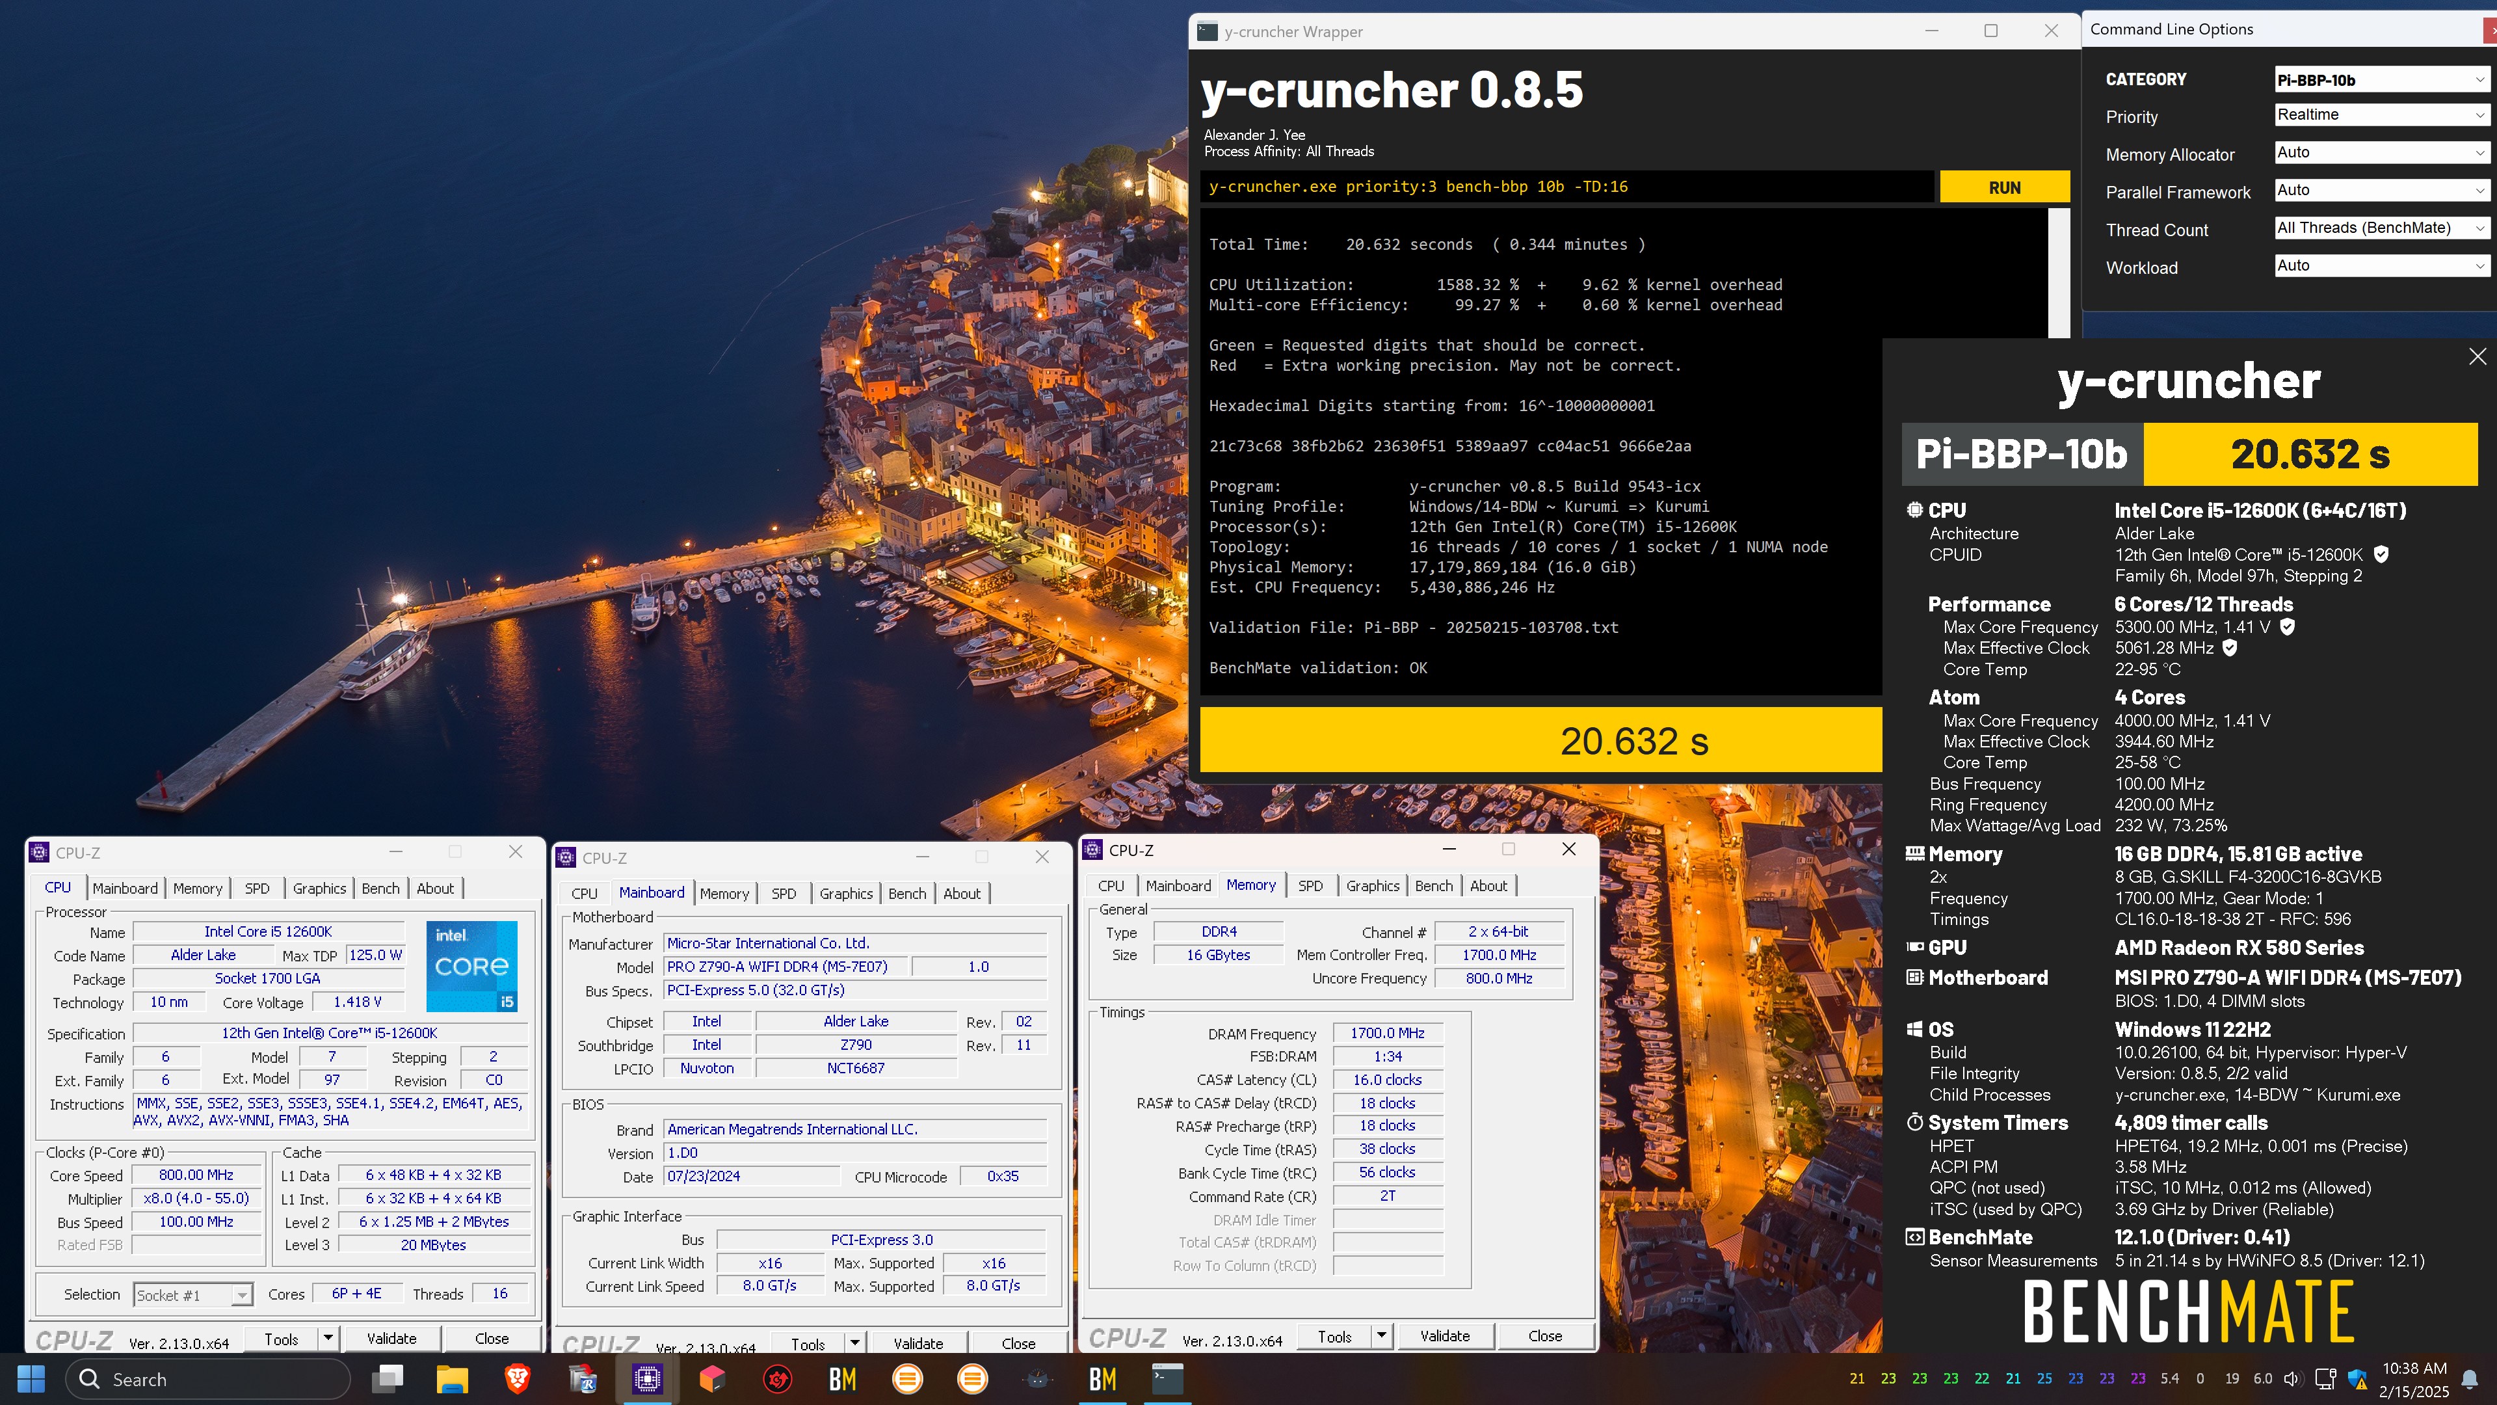Open the cube-shaped terminal app in taskbar
Viewport: 2497px width, 1405px height.
pos(713,1379)
